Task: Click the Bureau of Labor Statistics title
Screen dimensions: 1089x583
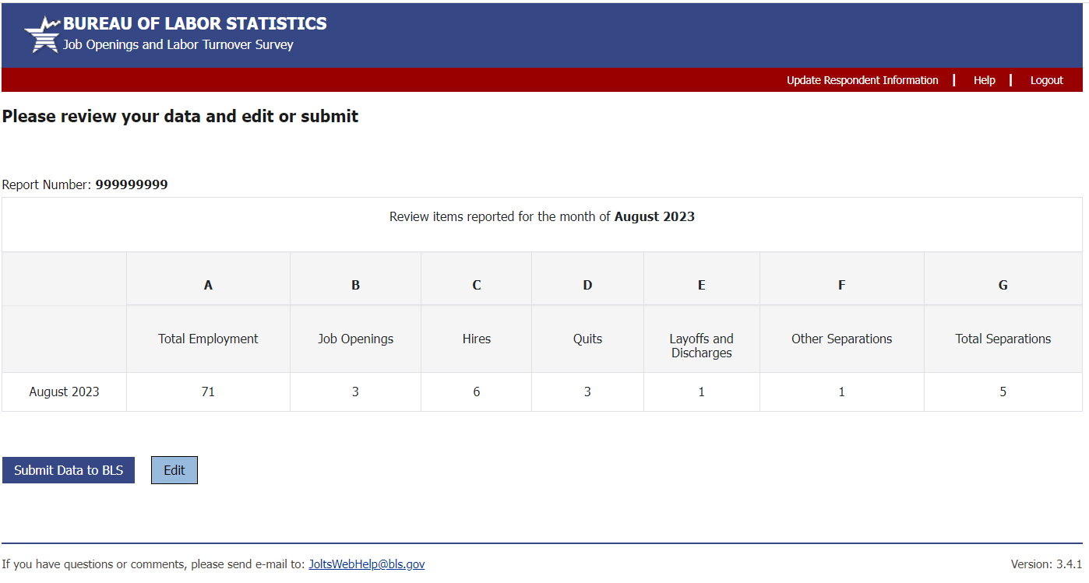Action: (x=195, y=23)
